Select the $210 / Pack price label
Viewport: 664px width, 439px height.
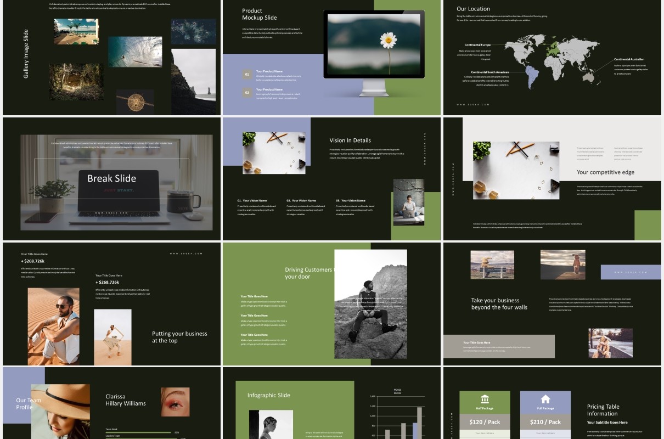click(545, 422)
